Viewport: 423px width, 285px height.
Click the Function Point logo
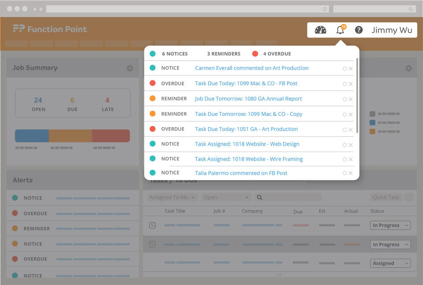point(50,29)
